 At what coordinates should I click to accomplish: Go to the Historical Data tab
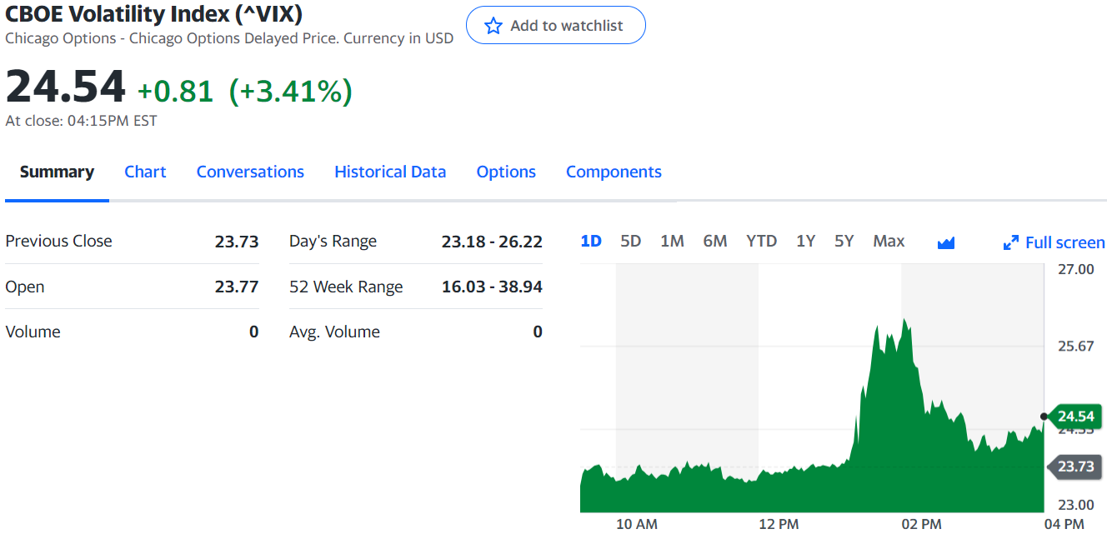(390, 172)
